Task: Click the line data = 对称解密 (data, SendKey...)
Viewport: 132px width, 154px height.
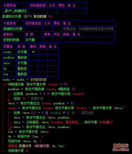Action: (x=63, y=122)
